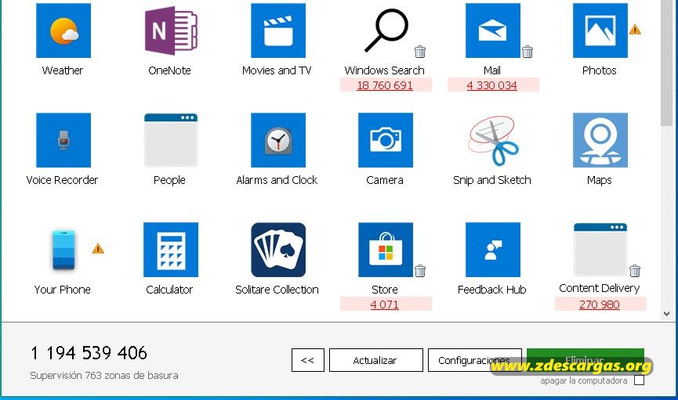
Task: Click the 'Your Phone' label
Action: click(63, 290)
